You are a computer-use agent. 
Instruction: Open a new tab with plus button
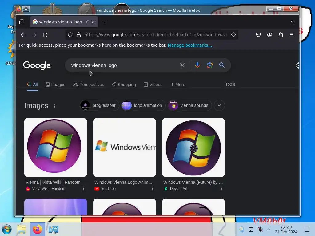(x=105, y=22)
